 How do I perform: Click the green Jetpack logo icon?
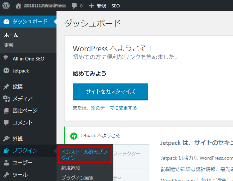point(74,136)
